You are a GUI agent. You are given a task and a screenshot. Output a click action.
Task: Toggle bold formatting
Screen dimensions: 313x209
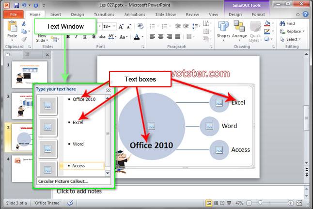68,36
